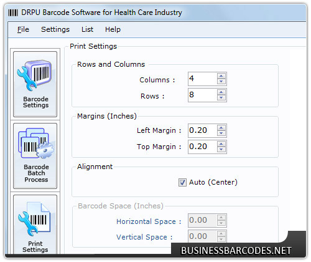
Task: Decrease Top Margin using down arrow
Action: pyautogui.click(x=221, y=150)
